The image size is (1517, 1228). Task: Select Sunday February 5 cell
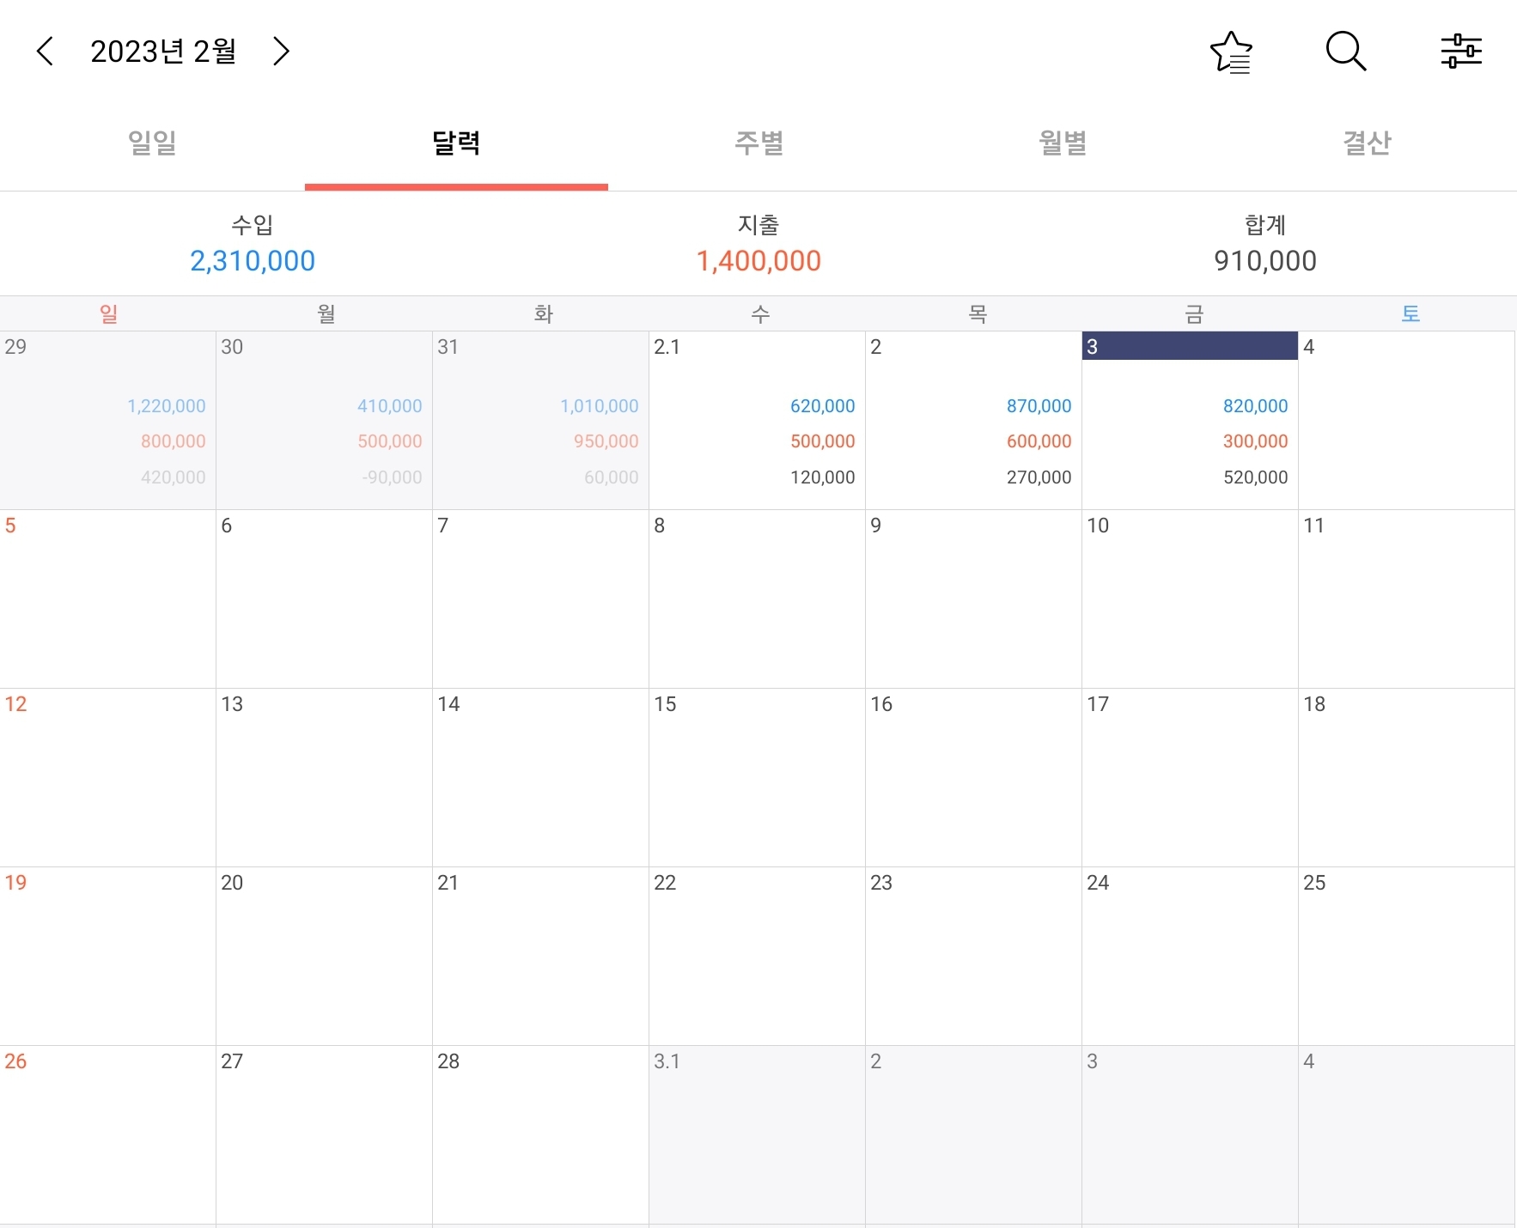pos(107,599)
